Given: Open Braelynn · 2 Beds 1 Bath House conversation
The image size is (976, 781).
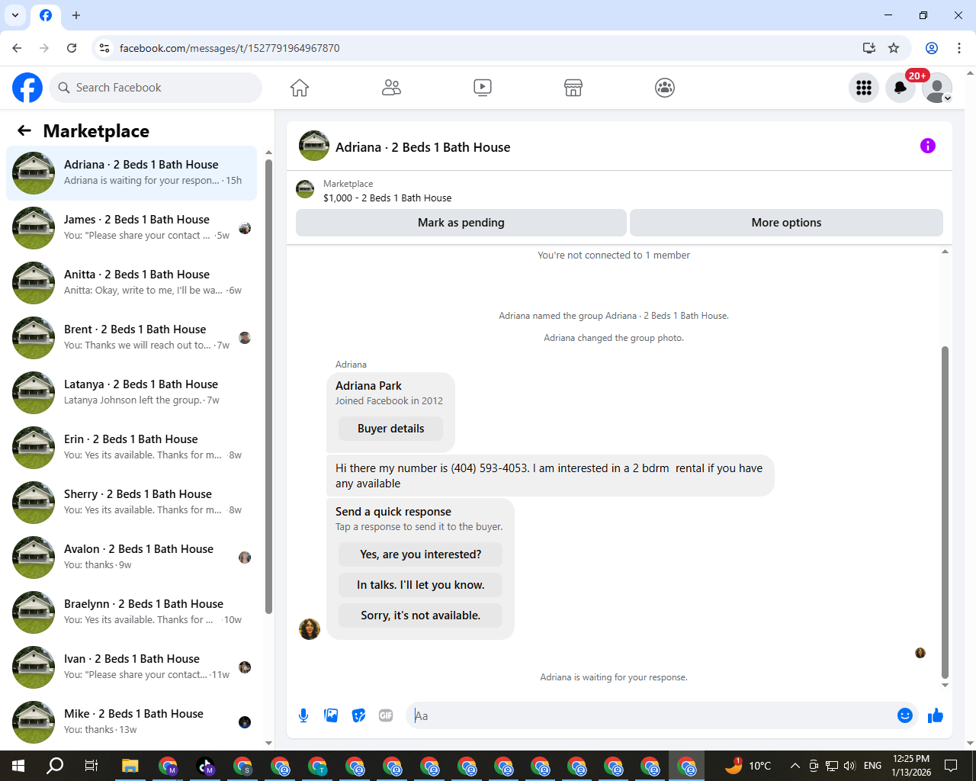Looking at the screenshot, I should tap(131, 612).
